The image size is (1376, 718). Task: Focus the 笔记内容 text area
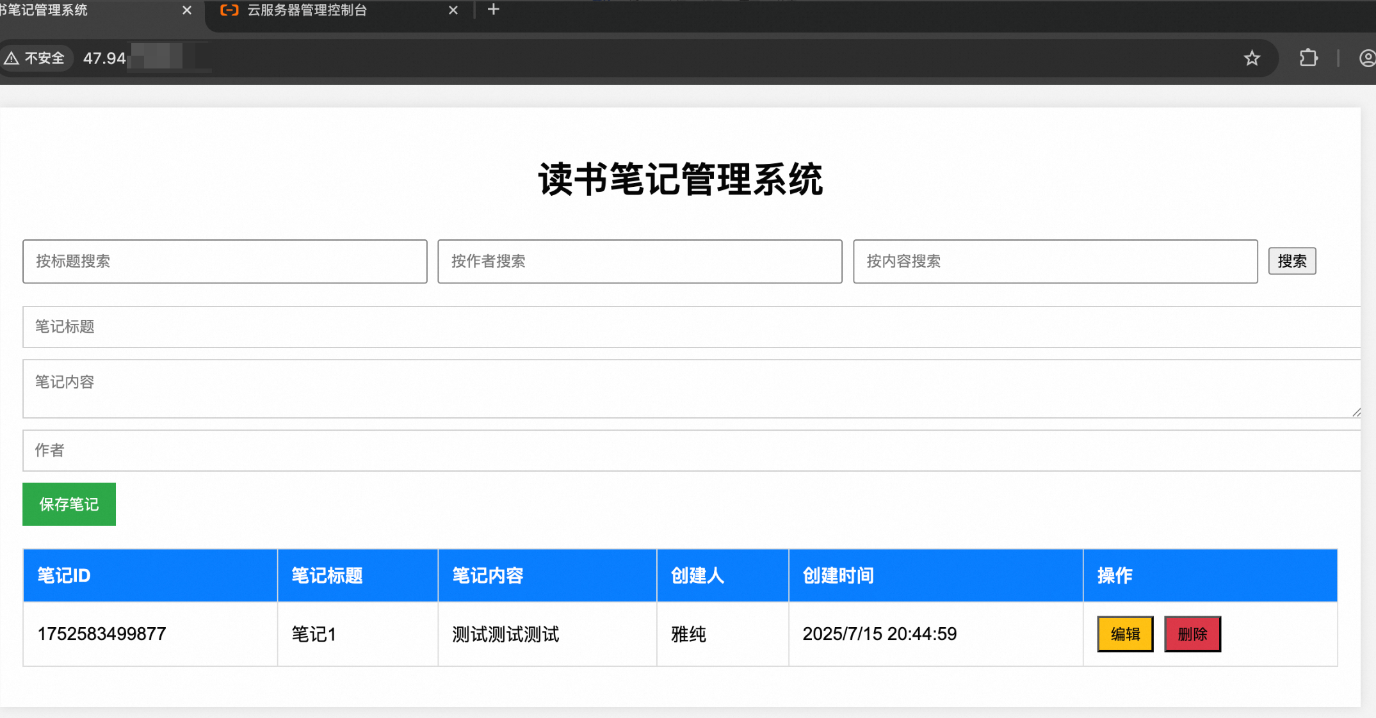coord(692,388)
